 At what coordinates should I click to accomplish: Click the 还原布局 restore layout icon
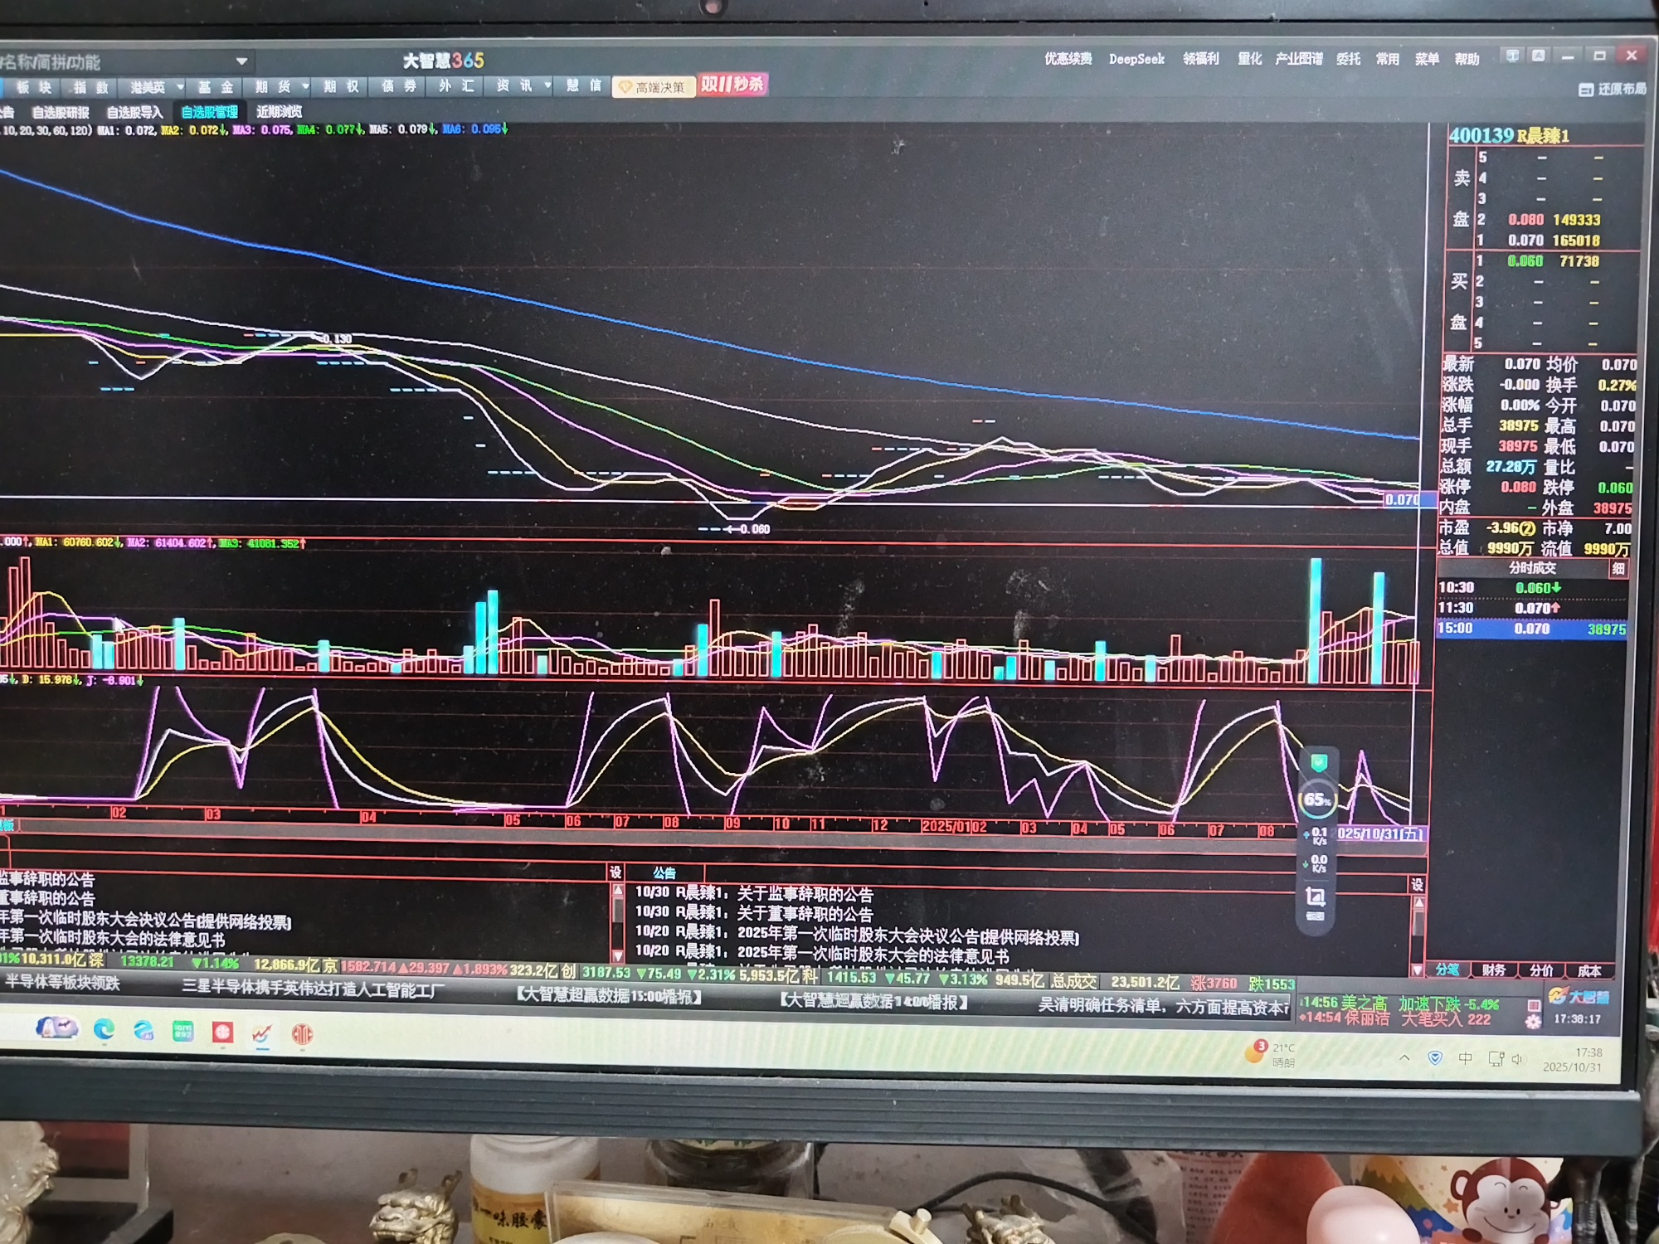click(x=1585, y=89)
